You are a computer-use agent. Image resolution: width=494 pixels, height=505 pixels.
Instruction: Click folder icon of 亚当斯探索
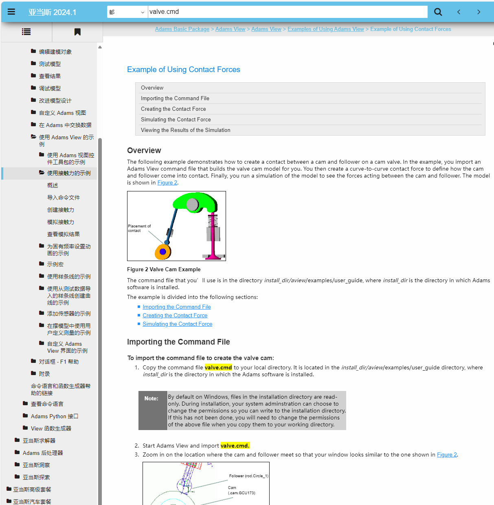click(x=17, y=477)
